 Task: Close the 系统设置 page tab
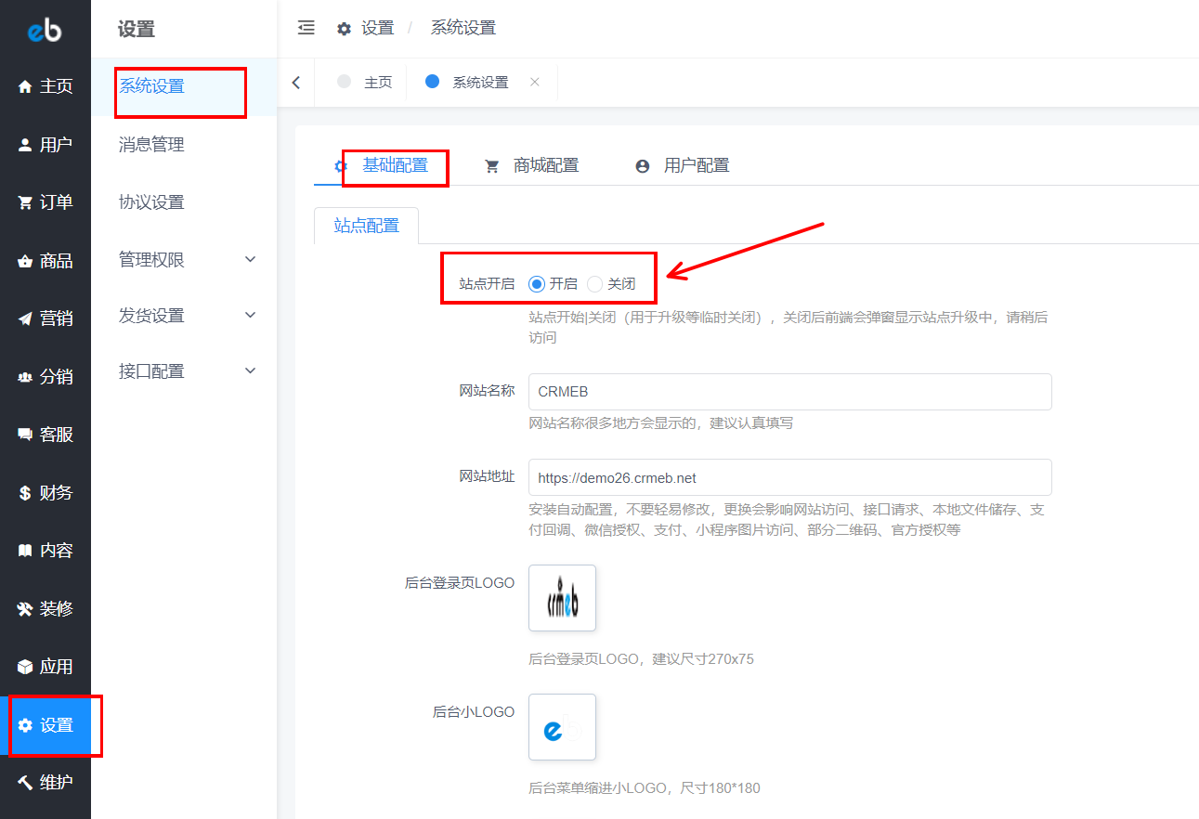click(534, 82)
